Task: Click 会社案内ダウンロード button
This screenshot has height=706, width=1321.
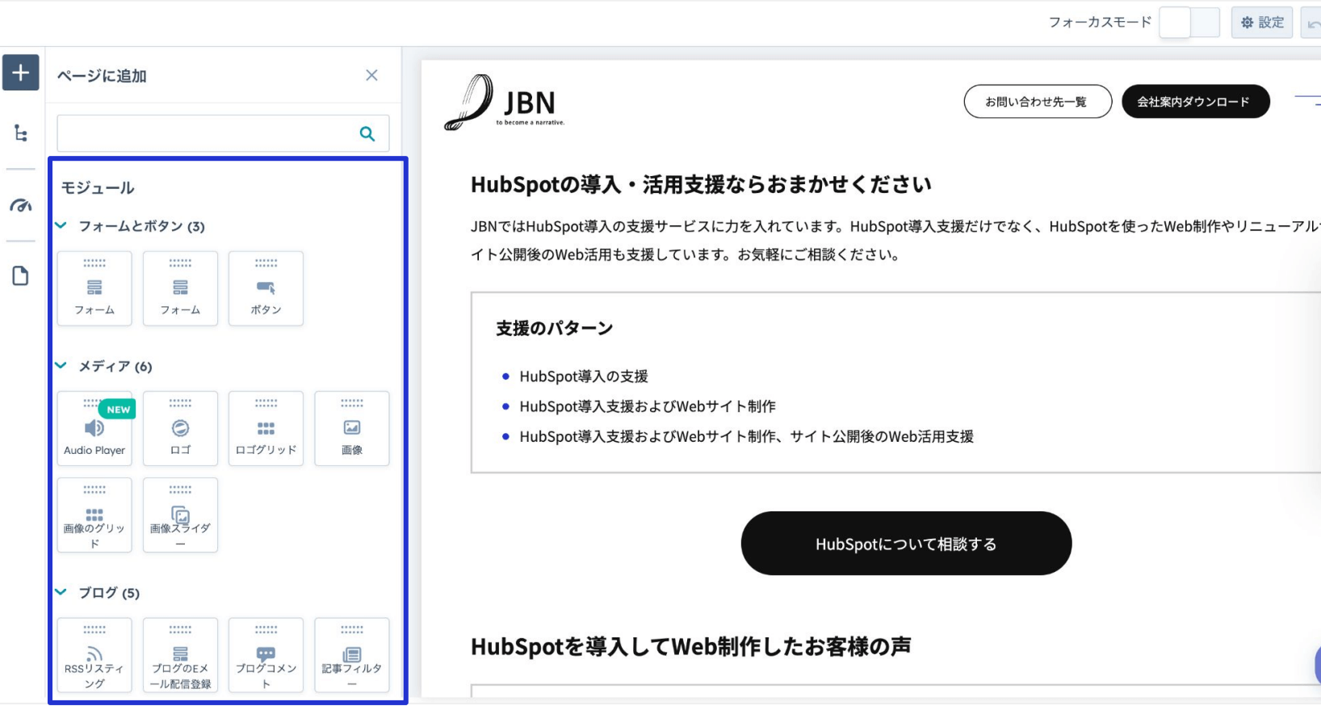Action: (1195, 102)
